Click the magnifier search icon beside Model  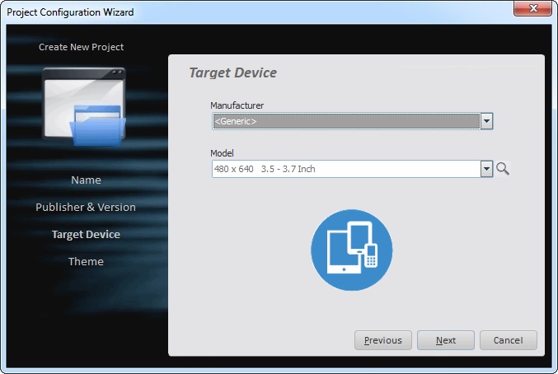pos(503,169)
